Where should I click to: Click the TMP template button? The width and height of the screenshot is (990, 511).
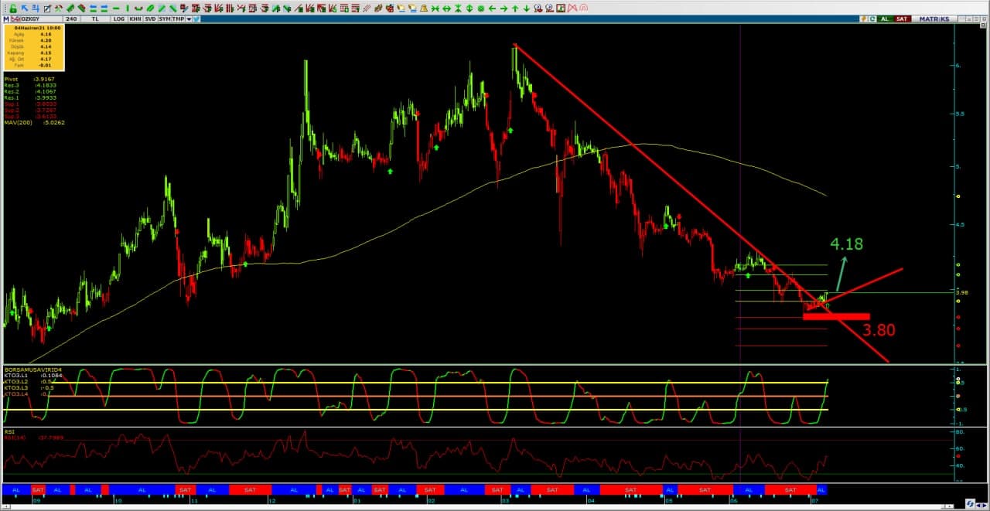click(178, 19)
